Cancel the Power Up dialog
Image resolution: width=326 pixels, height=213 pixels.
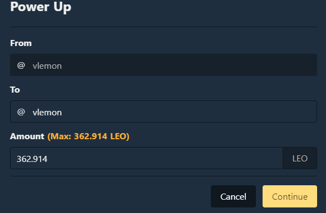(x=233, y=196)
